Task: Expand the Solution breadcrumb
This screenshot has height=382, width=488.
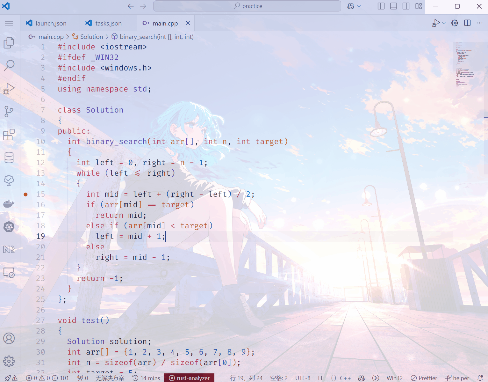Action: 91,37
